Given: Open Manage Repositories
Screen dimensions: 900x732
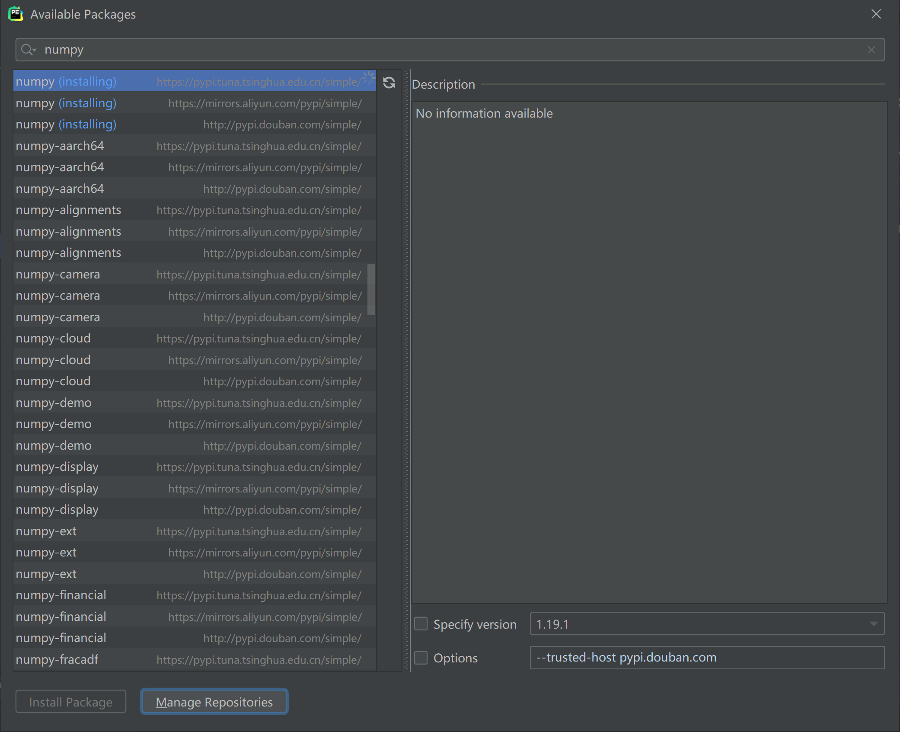Looking at the screenshot, I should (214, 702).
